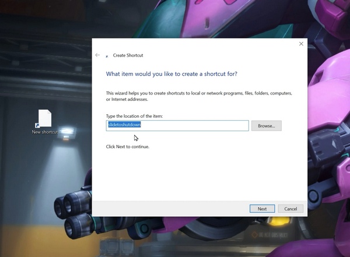
Task: Click the highlighted slidetoshutdown text
Action: click(x=124, y=125)
